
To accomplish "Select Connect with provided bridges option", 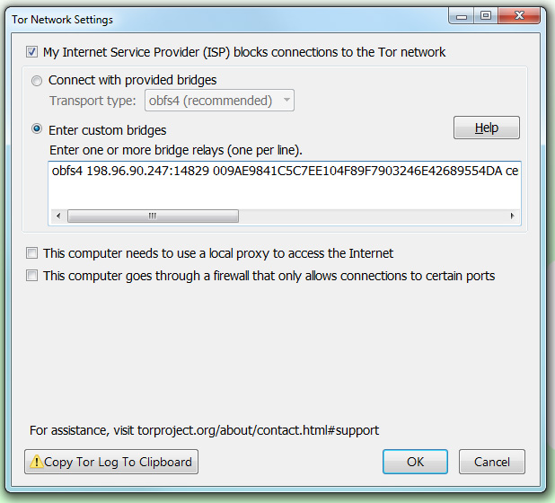I will pyautogui.click(x=37, y=81).
